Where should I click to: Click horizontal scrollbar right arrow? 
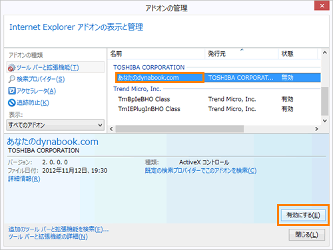(x=316, y=129)
